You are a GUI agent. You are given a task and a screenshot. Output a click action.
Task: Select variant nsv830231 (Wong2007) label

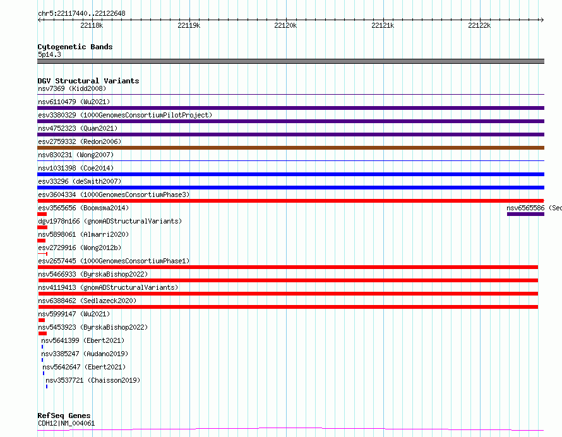tap(76, 155)
